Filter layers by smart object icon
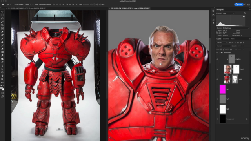The image size is (251, 141). [240, 43]
